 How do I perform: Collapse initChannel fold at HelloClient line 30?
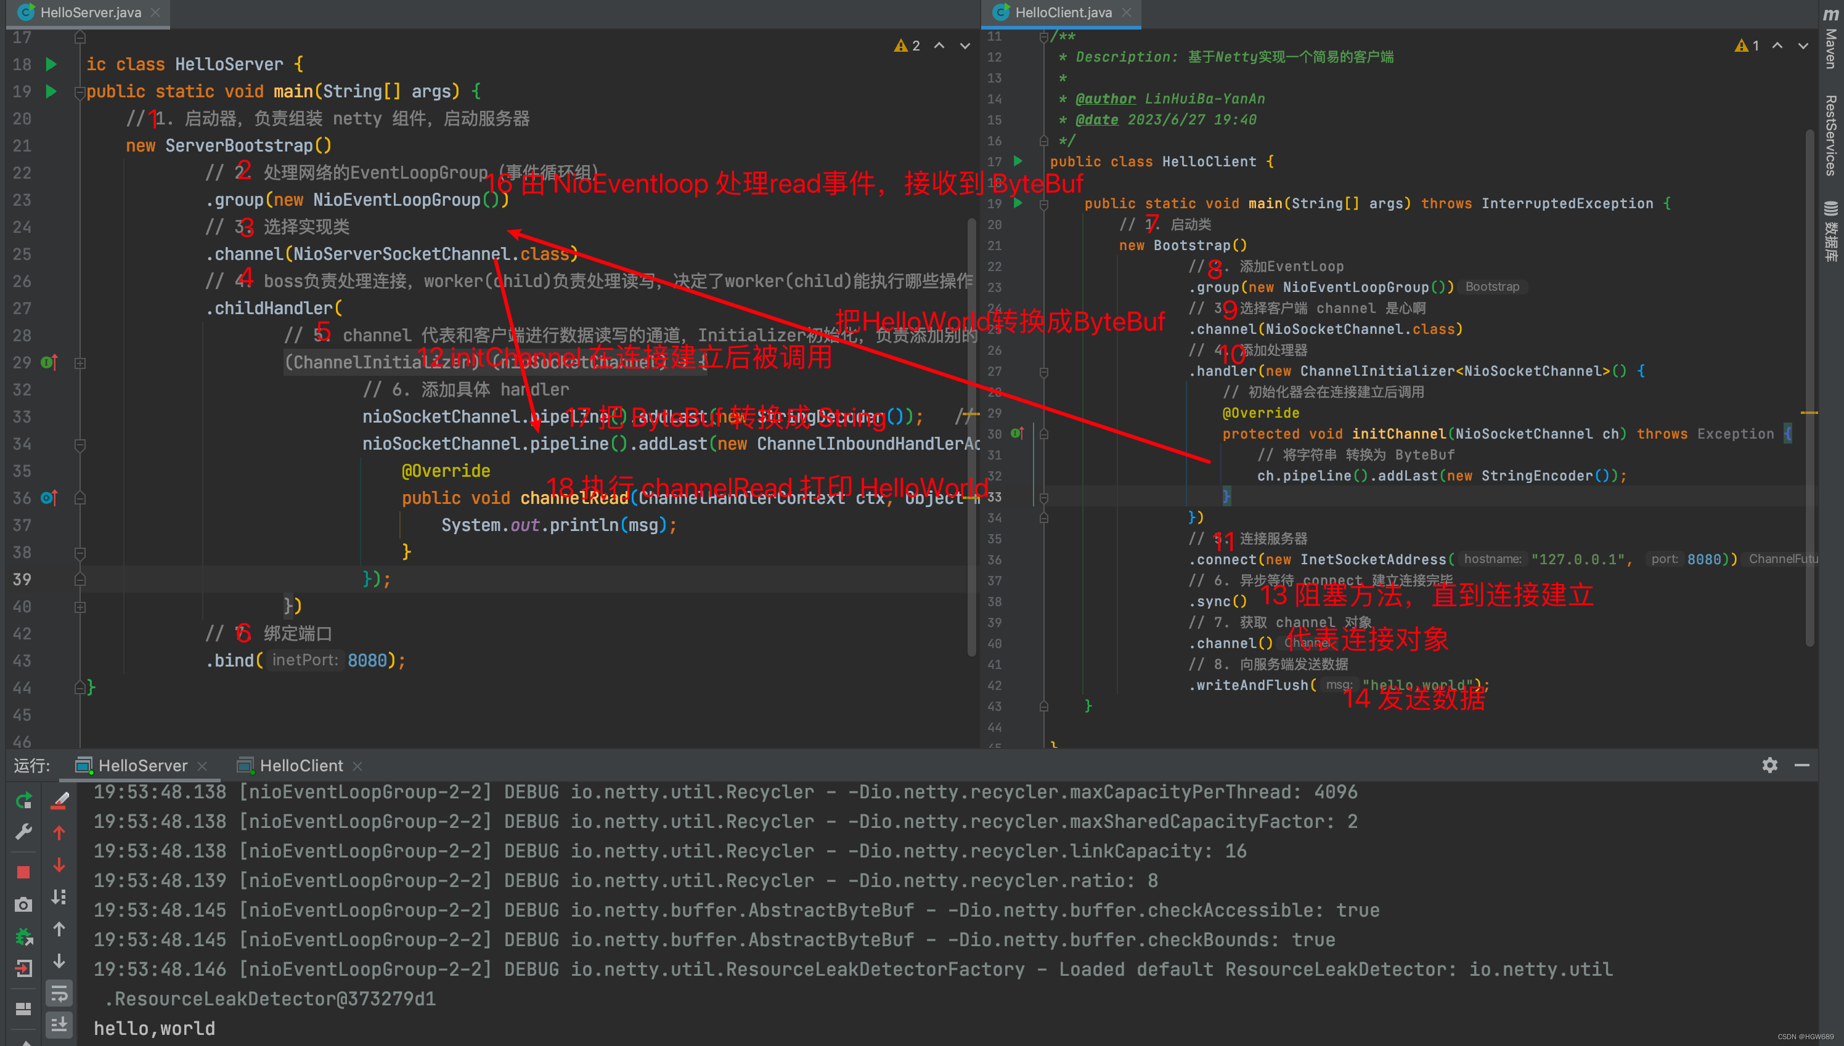[1044, 434]
